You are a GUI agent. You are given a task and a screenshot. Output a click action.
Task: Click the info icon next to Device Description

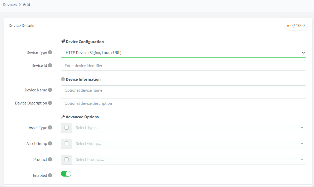pos(50,103)
